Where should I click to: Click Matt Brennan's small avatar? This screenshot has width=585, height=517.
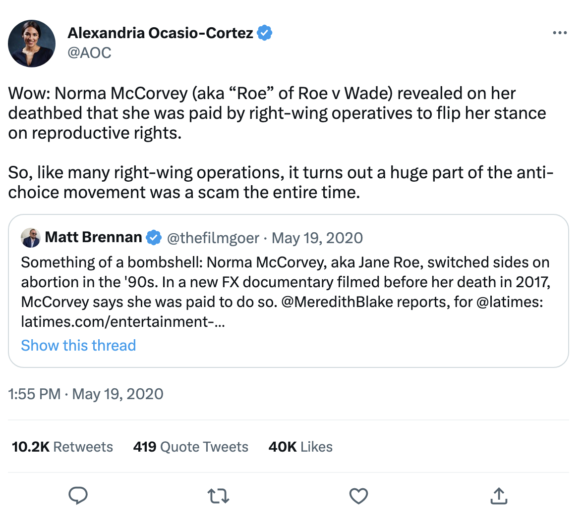[30, 238]
